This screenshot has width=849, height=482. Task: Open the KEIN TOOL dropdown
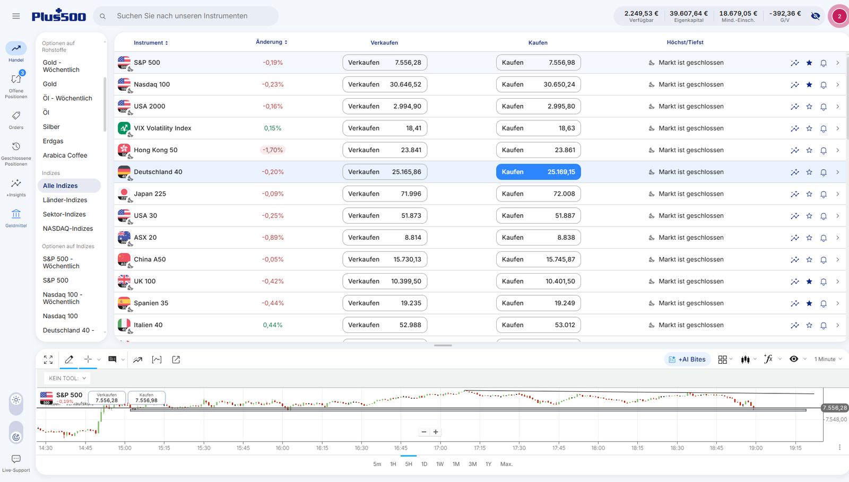(x=67, y=378)
